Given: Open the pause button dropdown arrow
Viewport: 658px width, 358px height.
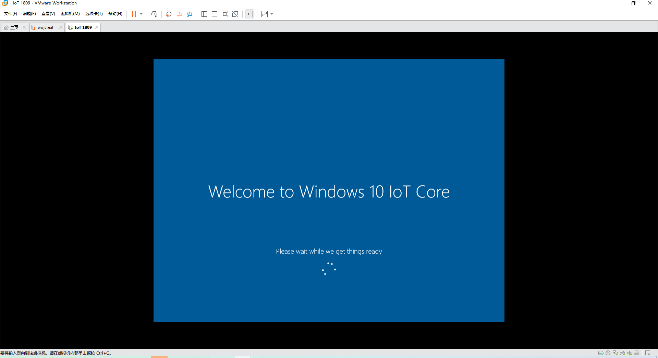Looking at the screenshot, I should 141,14.
